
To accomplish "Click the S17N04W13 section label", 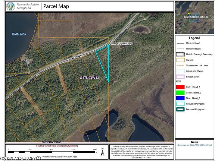I will pos(90,78).
